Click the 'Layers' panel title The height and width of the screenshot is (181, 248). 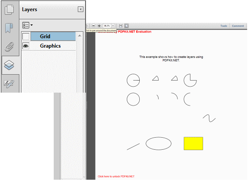pyautogui.click(x=29, y=9)
